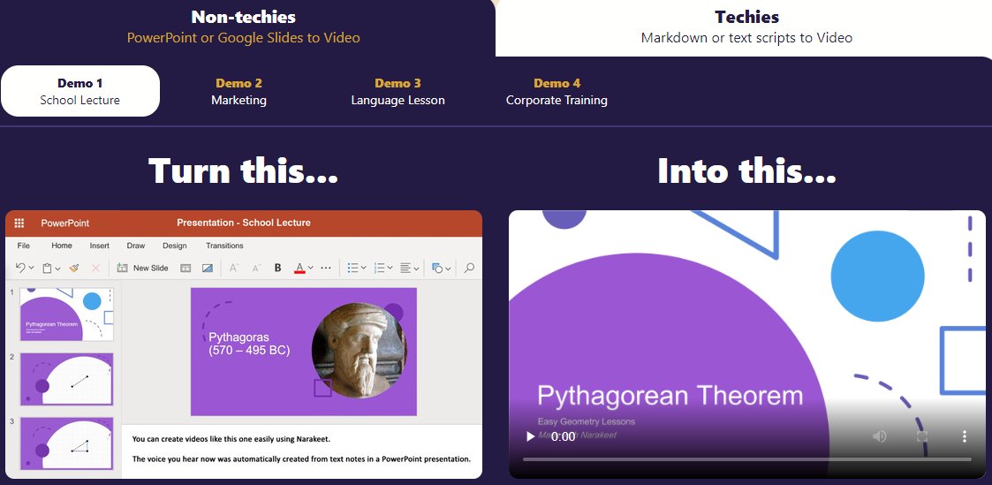Screen dimensions: 992x485
Task: Click the PowerPoint app name label
Action: 65,223
